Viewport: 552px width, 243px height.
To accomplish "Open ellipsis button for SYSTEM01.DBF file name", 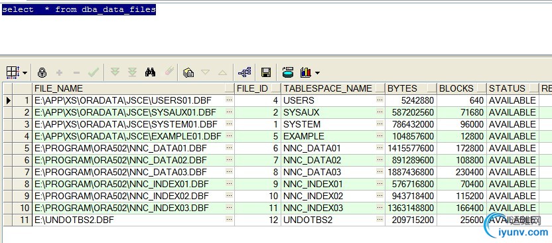I will tap(229, 124).
